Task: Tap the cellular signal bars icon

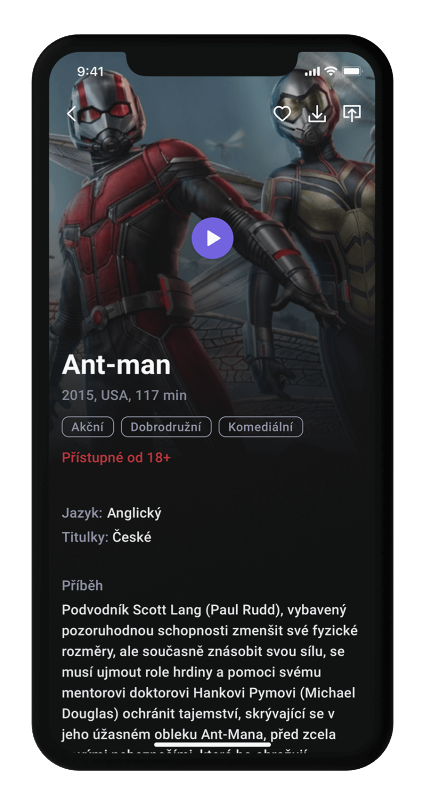Action: click(312, 72)
